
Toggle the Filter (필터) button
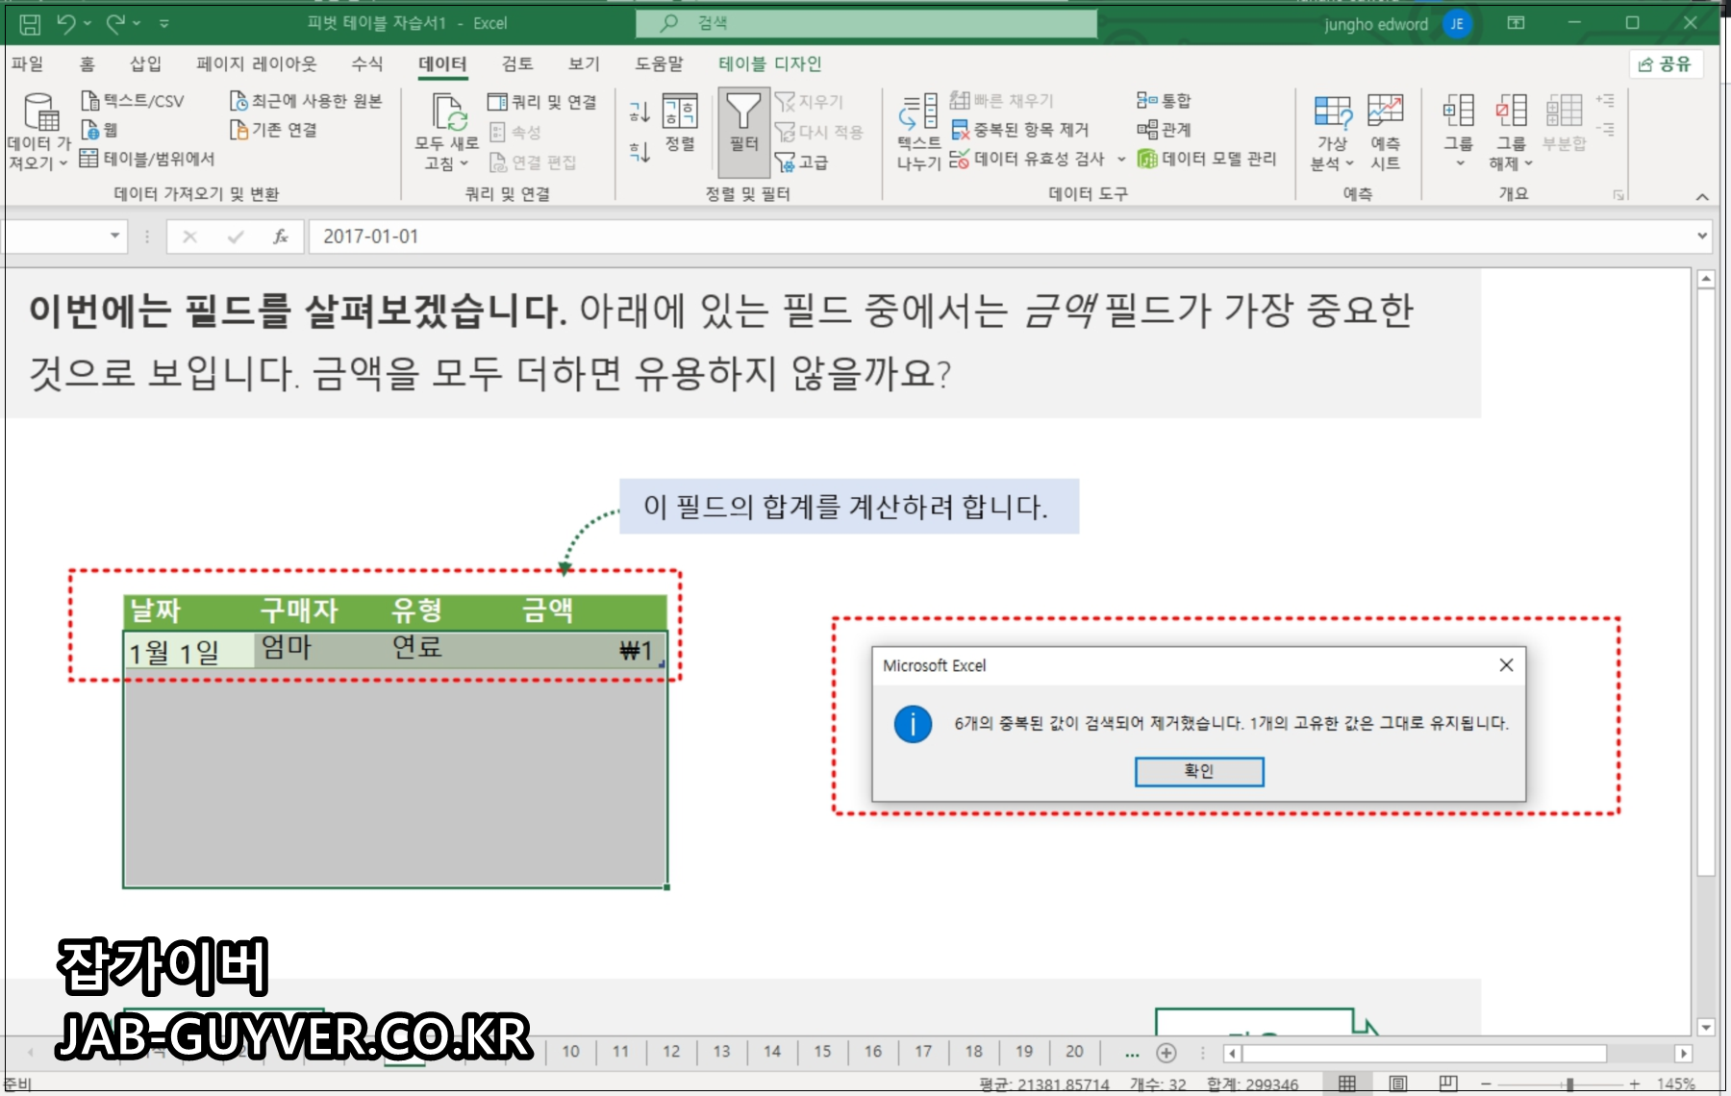pyautogui.click(x=743, y=132)
